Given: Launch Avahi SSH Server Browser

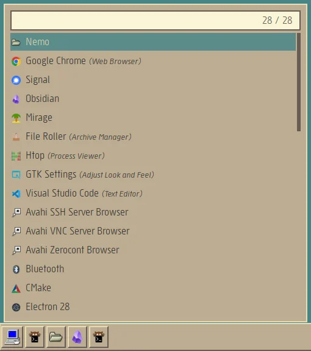Looking at the screenshot, I should click(x=153, y=212).
